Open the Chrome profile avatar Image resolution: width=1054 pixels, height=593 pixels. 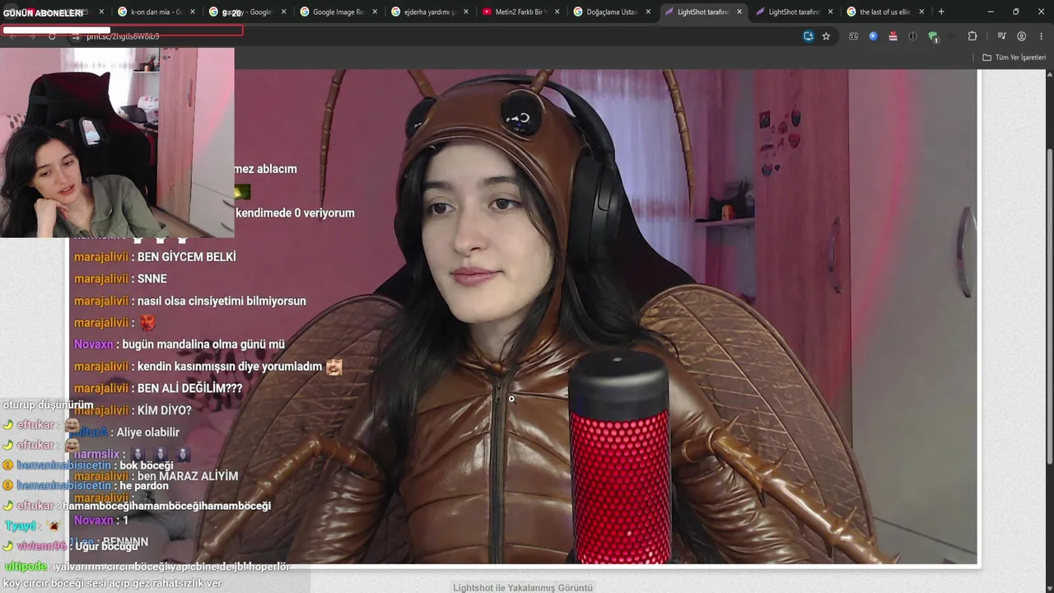coord(1021,36)
